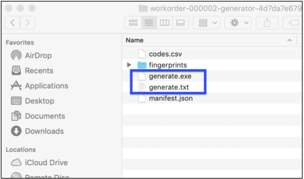Reverse sort order with the Name column arrow
This screenshot has width=304, height=179.
point(290,40)
